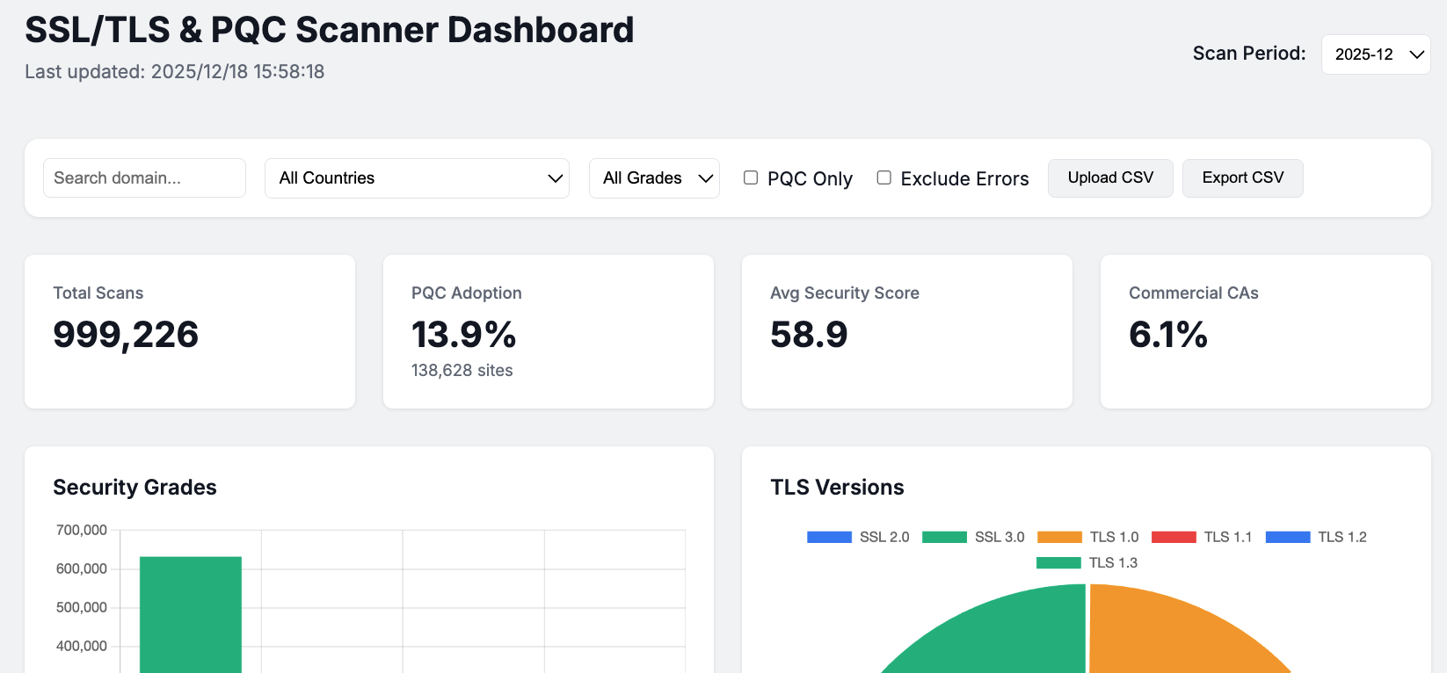Open the Scan Period 2025-12 selector

pos(1375,54)
